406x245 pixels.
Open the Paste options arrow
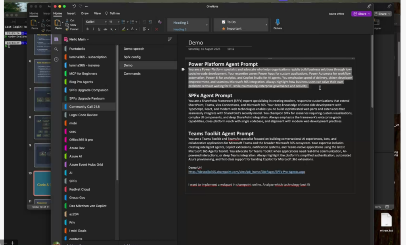[x=63, y=22]
